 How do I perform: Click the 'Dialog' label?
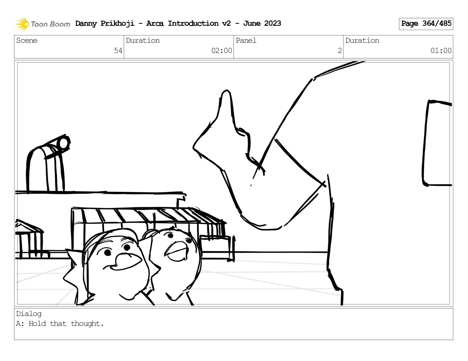(29, 314)
